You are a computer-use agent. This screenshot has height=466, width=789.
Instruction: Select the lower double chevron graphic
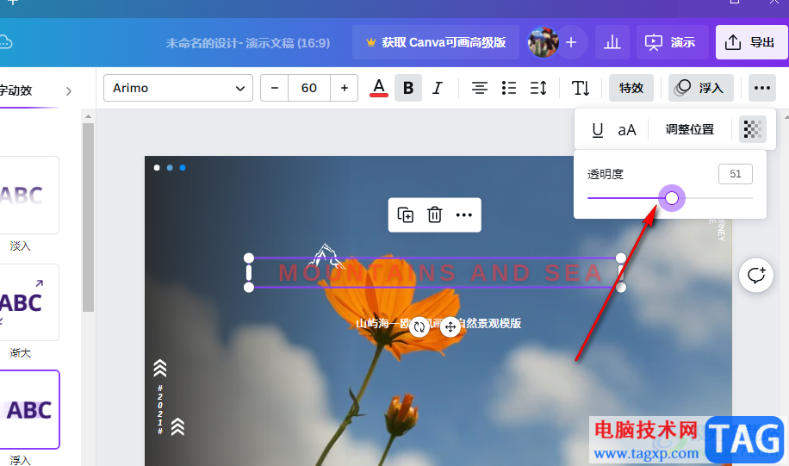[x=177, y=426]
